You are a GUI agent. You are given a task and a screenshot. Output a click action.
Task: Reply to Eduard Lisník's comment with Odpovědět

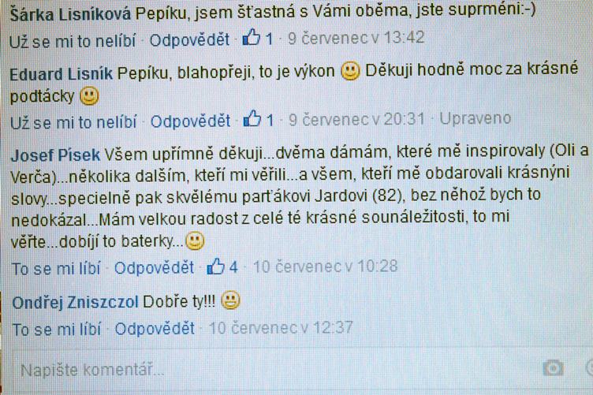tap(191, 121)
